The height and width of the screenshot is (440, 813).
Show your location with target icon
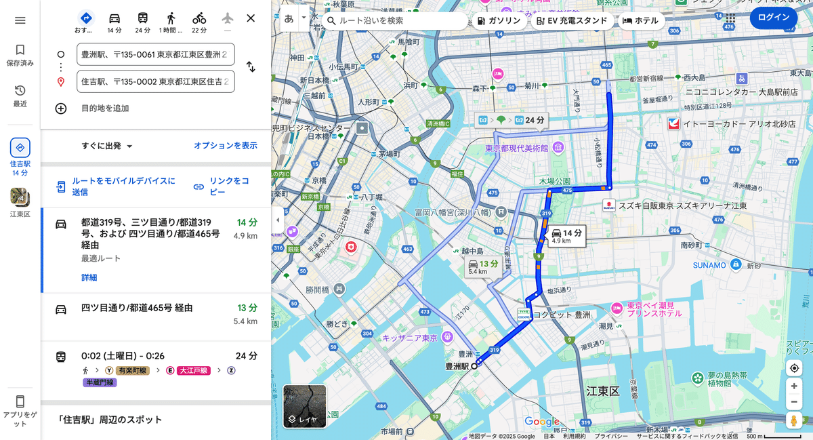[794, 368]
